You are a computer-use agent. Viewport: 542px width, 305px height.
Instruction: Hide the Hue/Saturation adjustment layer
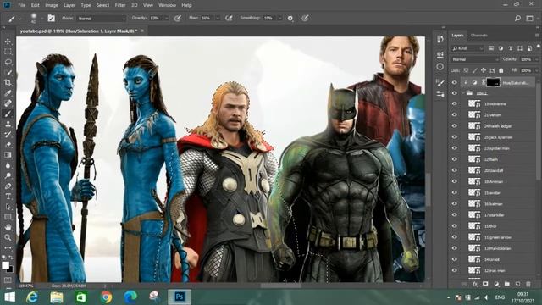point(454,82)
